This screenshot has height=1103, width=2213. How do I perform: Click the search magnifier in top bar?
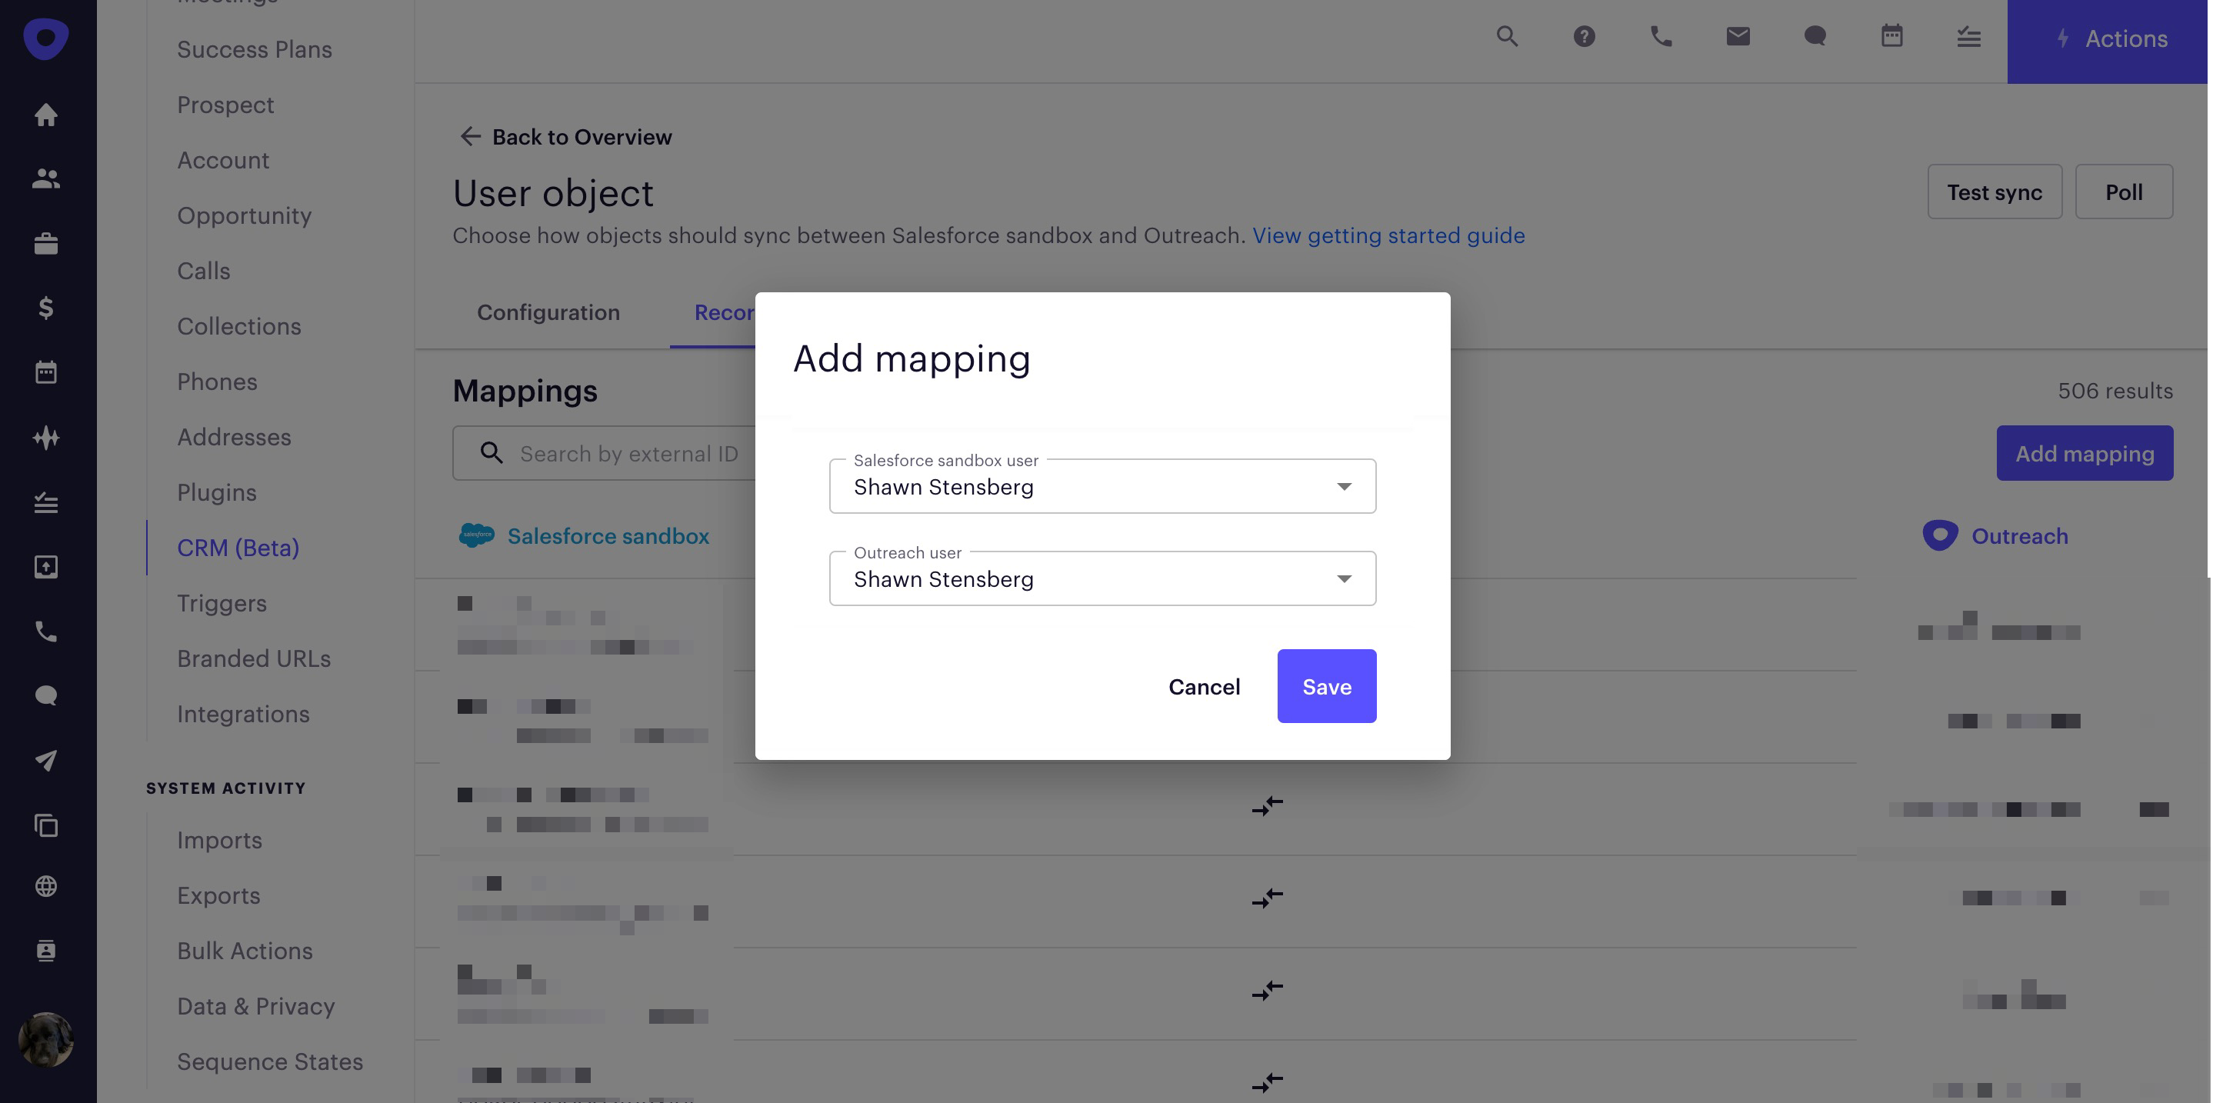(x=1507, y=36)
